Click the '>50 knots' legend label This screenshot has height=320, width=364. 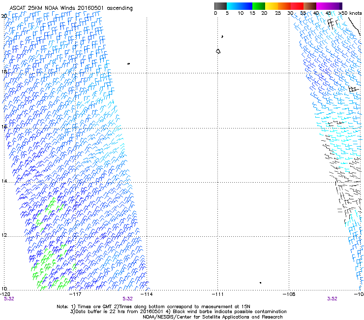(350, 13)
